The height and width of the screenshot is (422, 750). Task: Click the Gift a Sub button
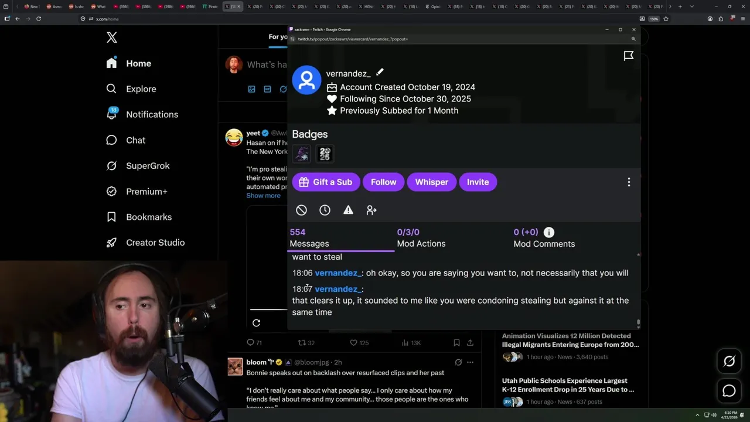click(325, 182)
